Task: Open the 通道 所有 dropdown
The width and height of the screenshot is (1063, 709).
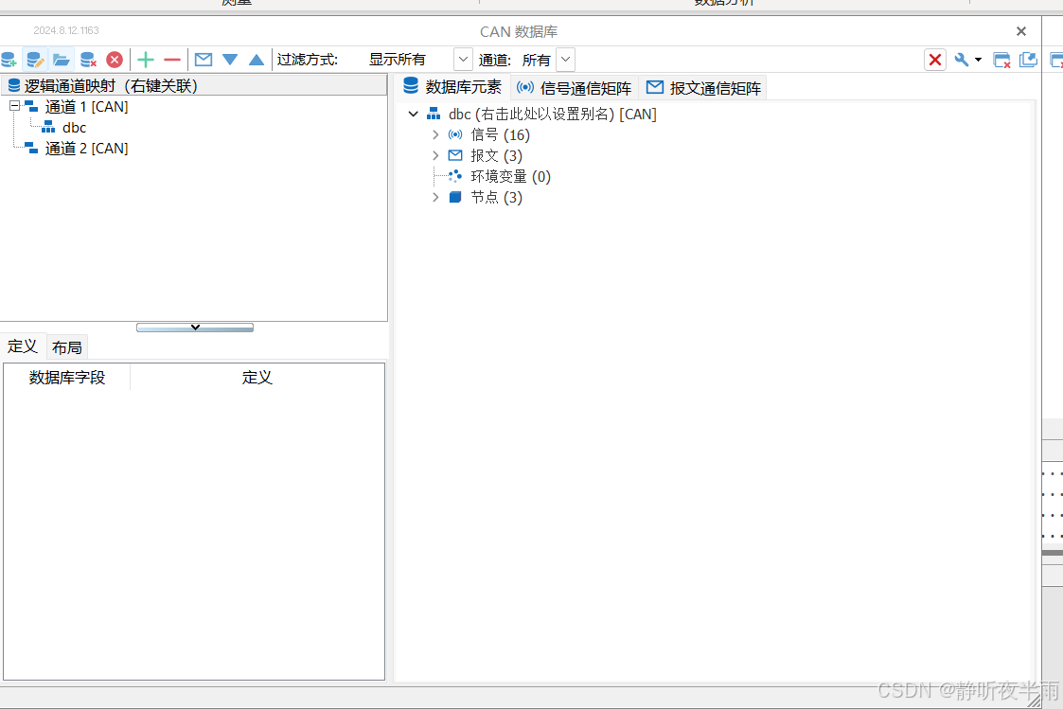Action: click(565, 60)
